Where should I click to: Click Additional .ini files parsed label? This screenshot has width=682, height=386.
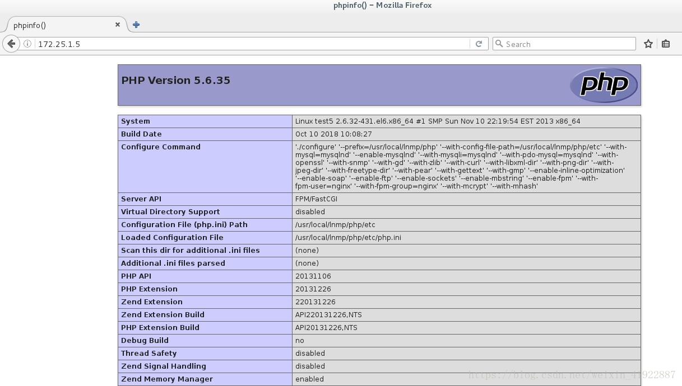173,263
